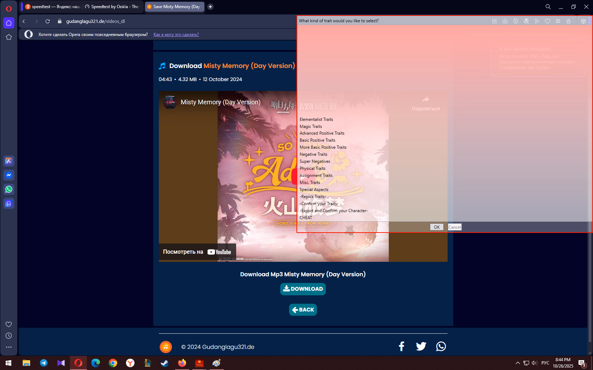
Task: Select Assignment Traits option
Action: (316, 175)
